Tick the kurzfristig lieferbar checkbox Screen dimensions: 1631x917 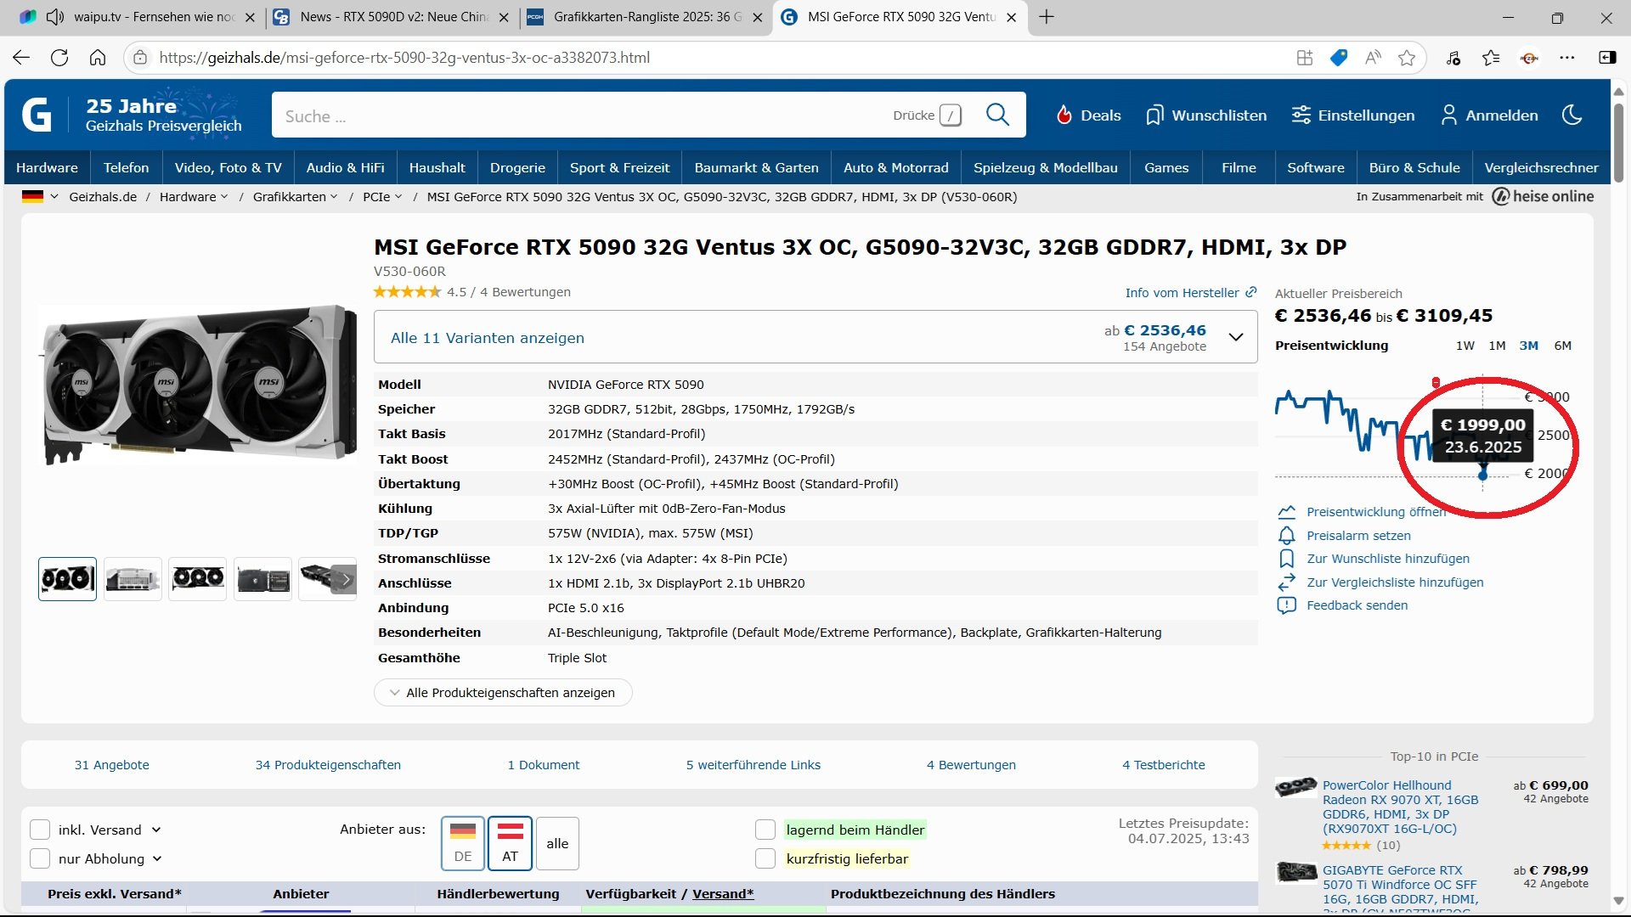click(765, 858)
